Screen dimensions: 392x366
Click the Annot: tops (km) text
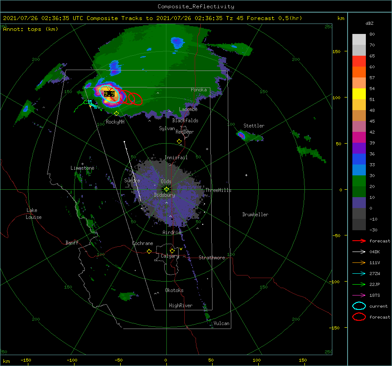(30, 29)
